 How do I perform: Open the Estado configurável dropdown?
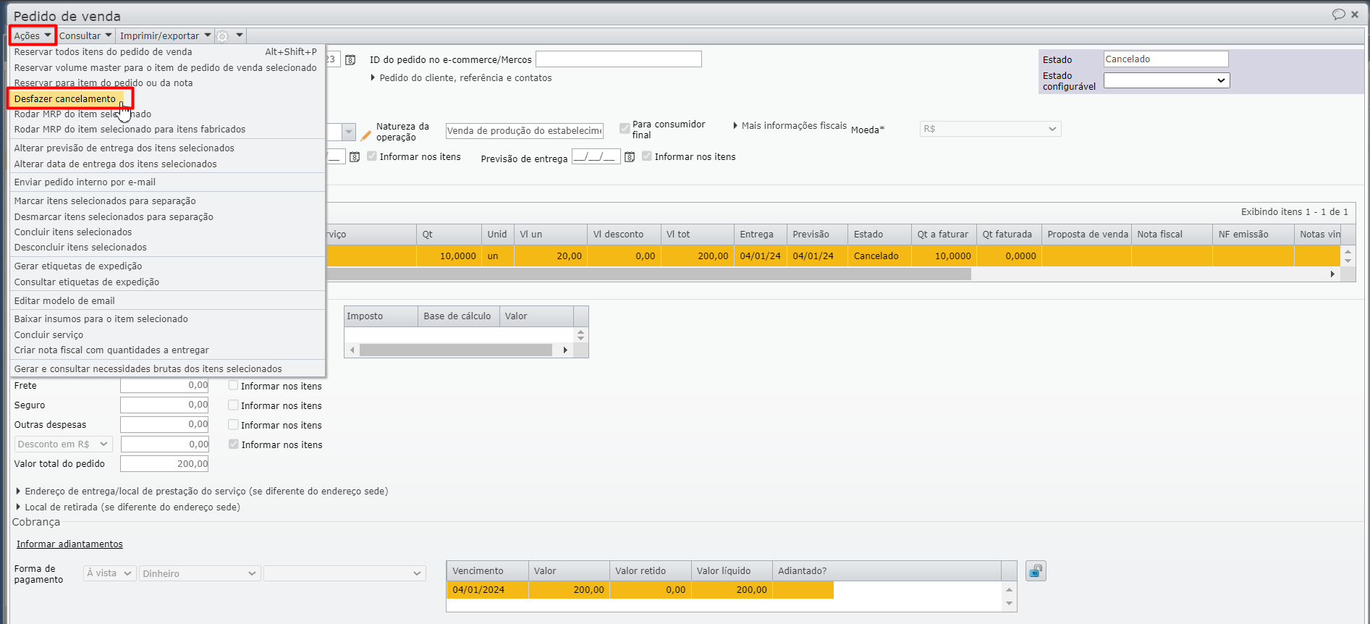click(x=1167, y=80)
